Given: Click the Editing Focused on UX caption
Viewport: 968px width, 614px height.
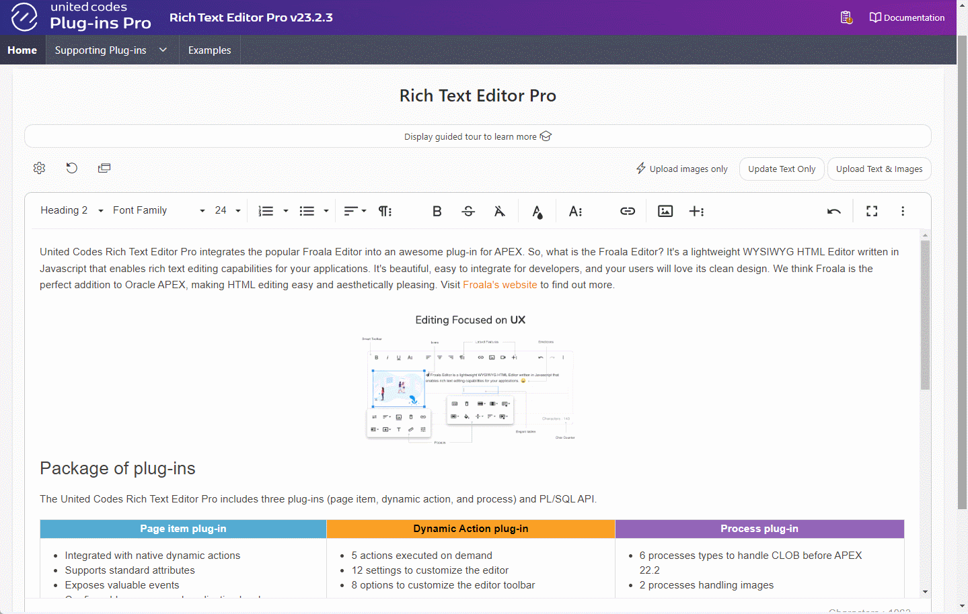Looking at the screenshot, I should 470,320.
